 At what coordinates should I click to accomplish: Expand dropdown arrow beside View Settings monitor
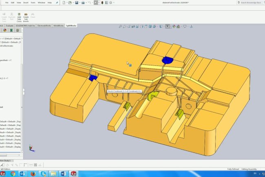188,27
